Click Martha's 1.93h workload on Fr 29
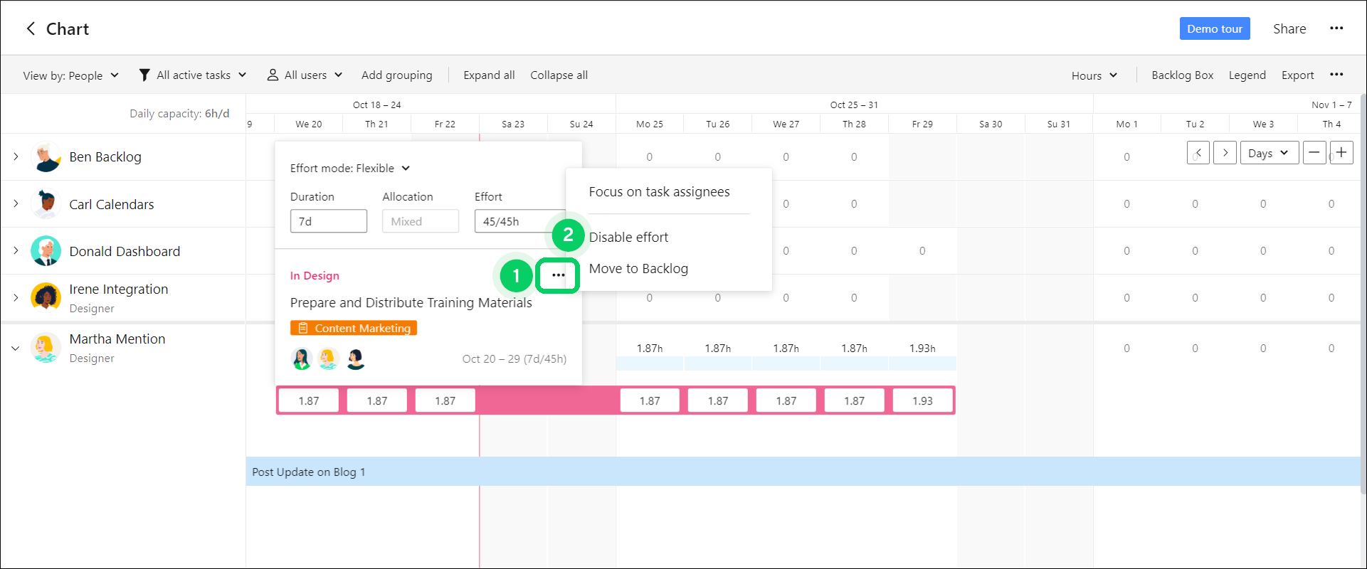This screenshot has height=569, width=1367. point(922,349)
